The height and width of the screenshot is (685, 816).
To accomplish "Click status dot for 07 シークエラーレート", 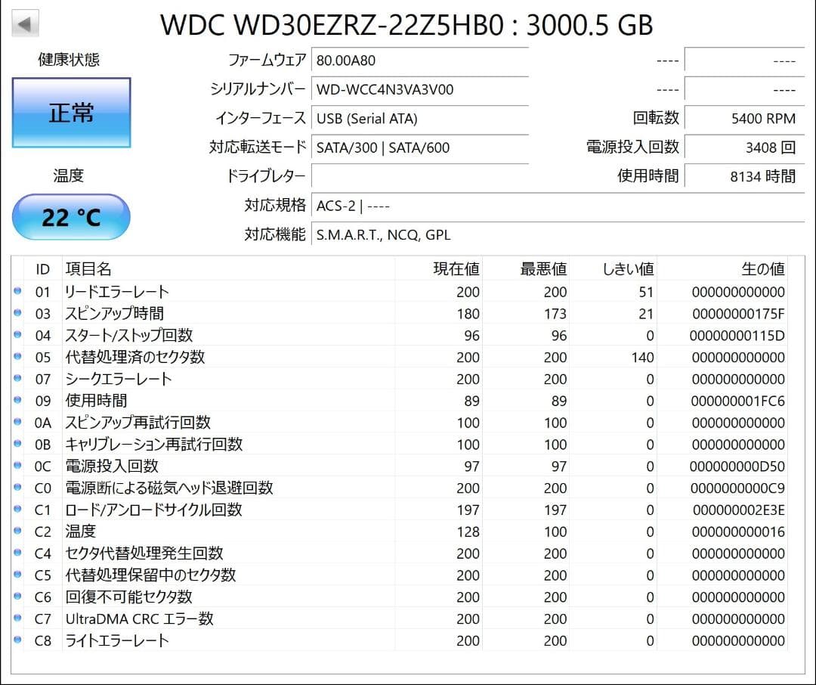I will (x=17, y=378).
